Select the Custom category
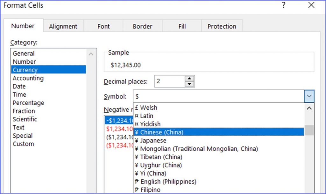The height and width of the screenshot is (194, 326). click(x=23, y=144)
